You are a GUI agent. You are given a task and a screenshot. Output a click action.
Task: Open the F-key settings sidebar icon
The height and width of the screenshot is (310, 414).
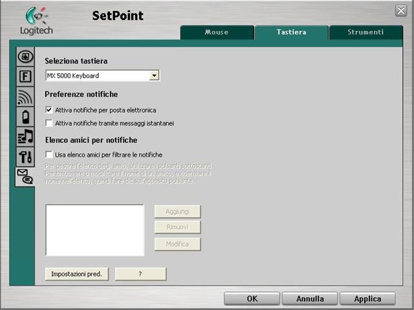[25, 76]
